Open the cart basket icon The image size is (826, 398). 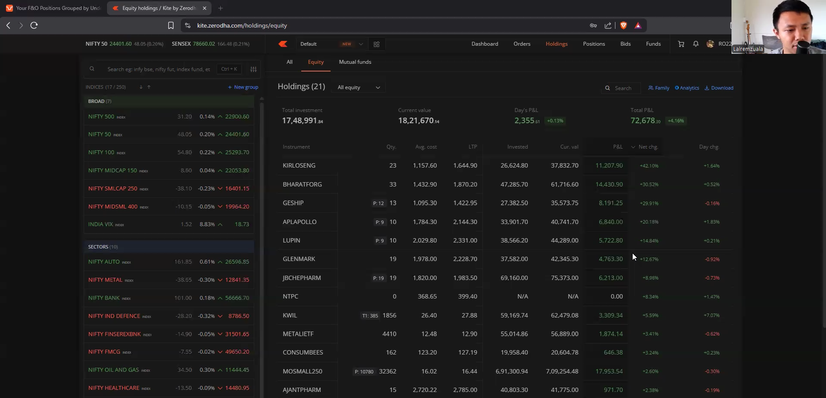click(681, 44)
